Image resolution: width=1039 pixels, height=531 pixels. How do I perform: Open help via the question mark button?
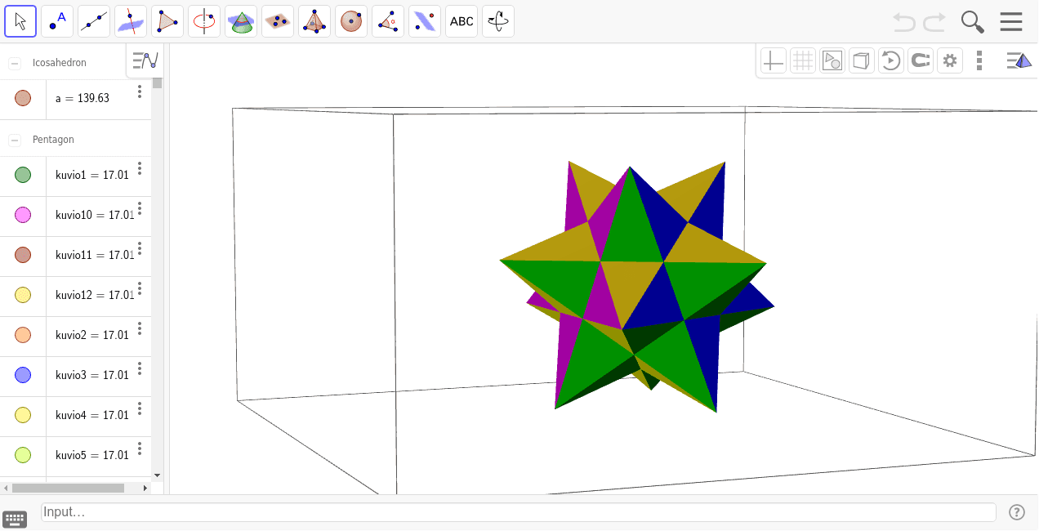1016,511
